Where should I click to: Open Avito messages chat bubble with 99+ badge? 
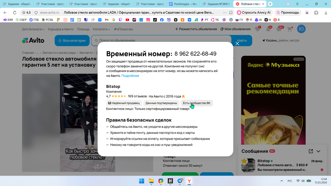[x=279, y=29]
